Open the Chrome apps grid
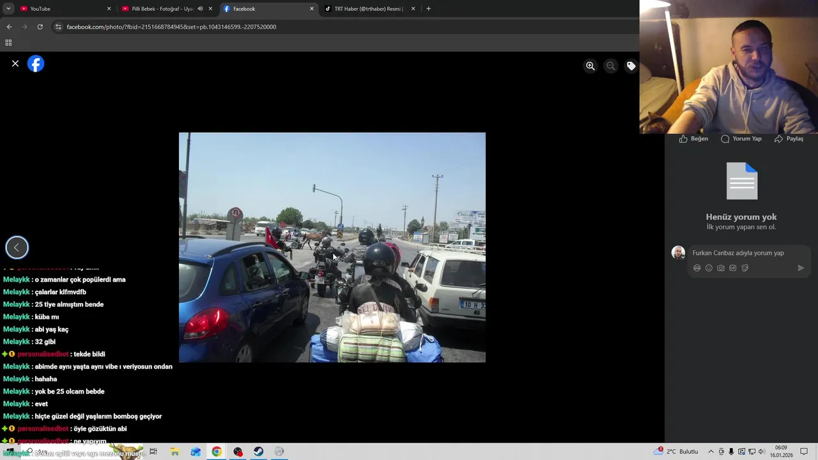The height and width of the screenshot is (460, 818). click(8, 43)
